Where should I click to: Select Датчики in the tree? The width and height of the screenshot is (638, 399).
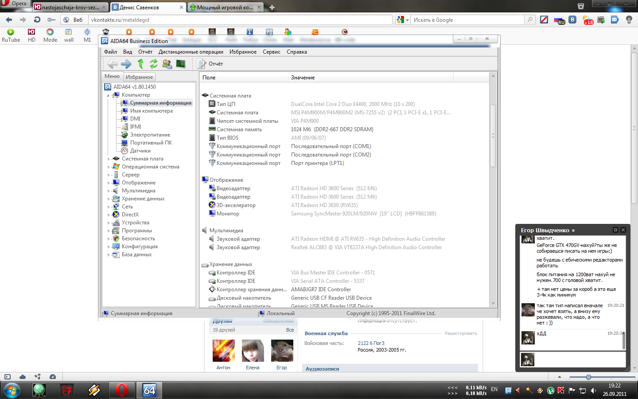tap(140, 151)
